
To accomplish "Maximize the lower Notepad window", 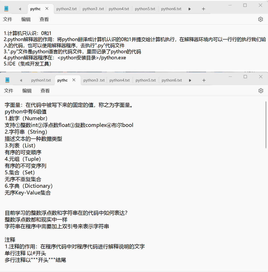I will tap(245, 77).
